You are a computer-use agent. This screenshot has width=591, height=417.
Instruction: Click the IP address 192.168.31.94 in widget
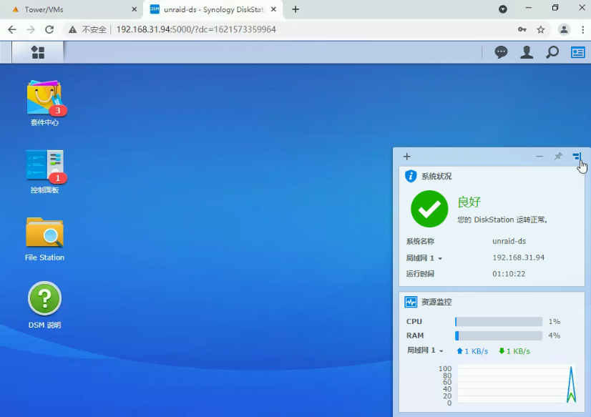click(518, 257)
